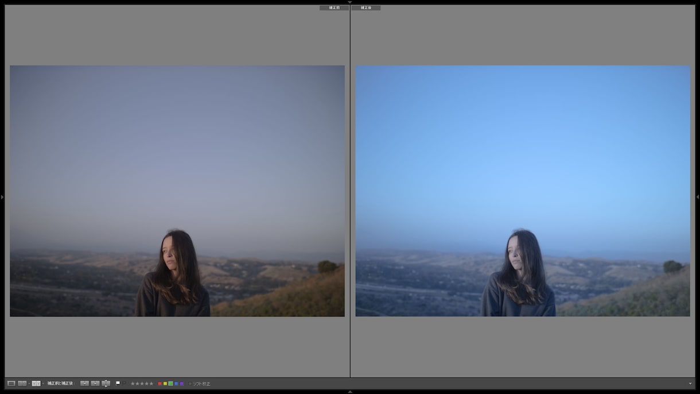Click the before (unedited) photo preview
The height and width of the screenshot is (394, 700).
pyautogui.click(x=177, y=191)
